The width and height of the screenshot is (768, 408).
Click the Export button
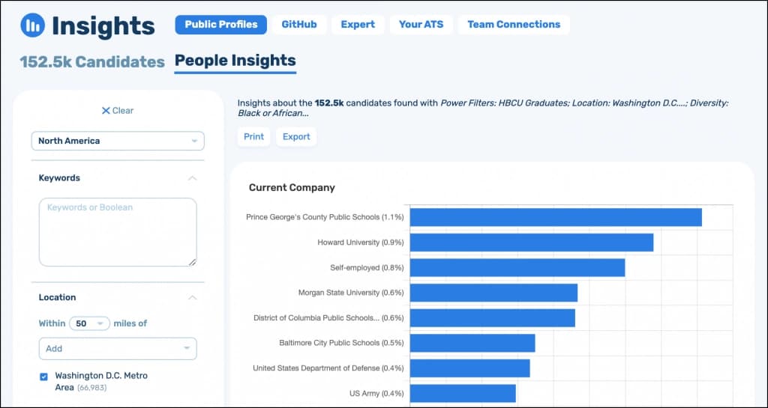(x=296, y=136)
